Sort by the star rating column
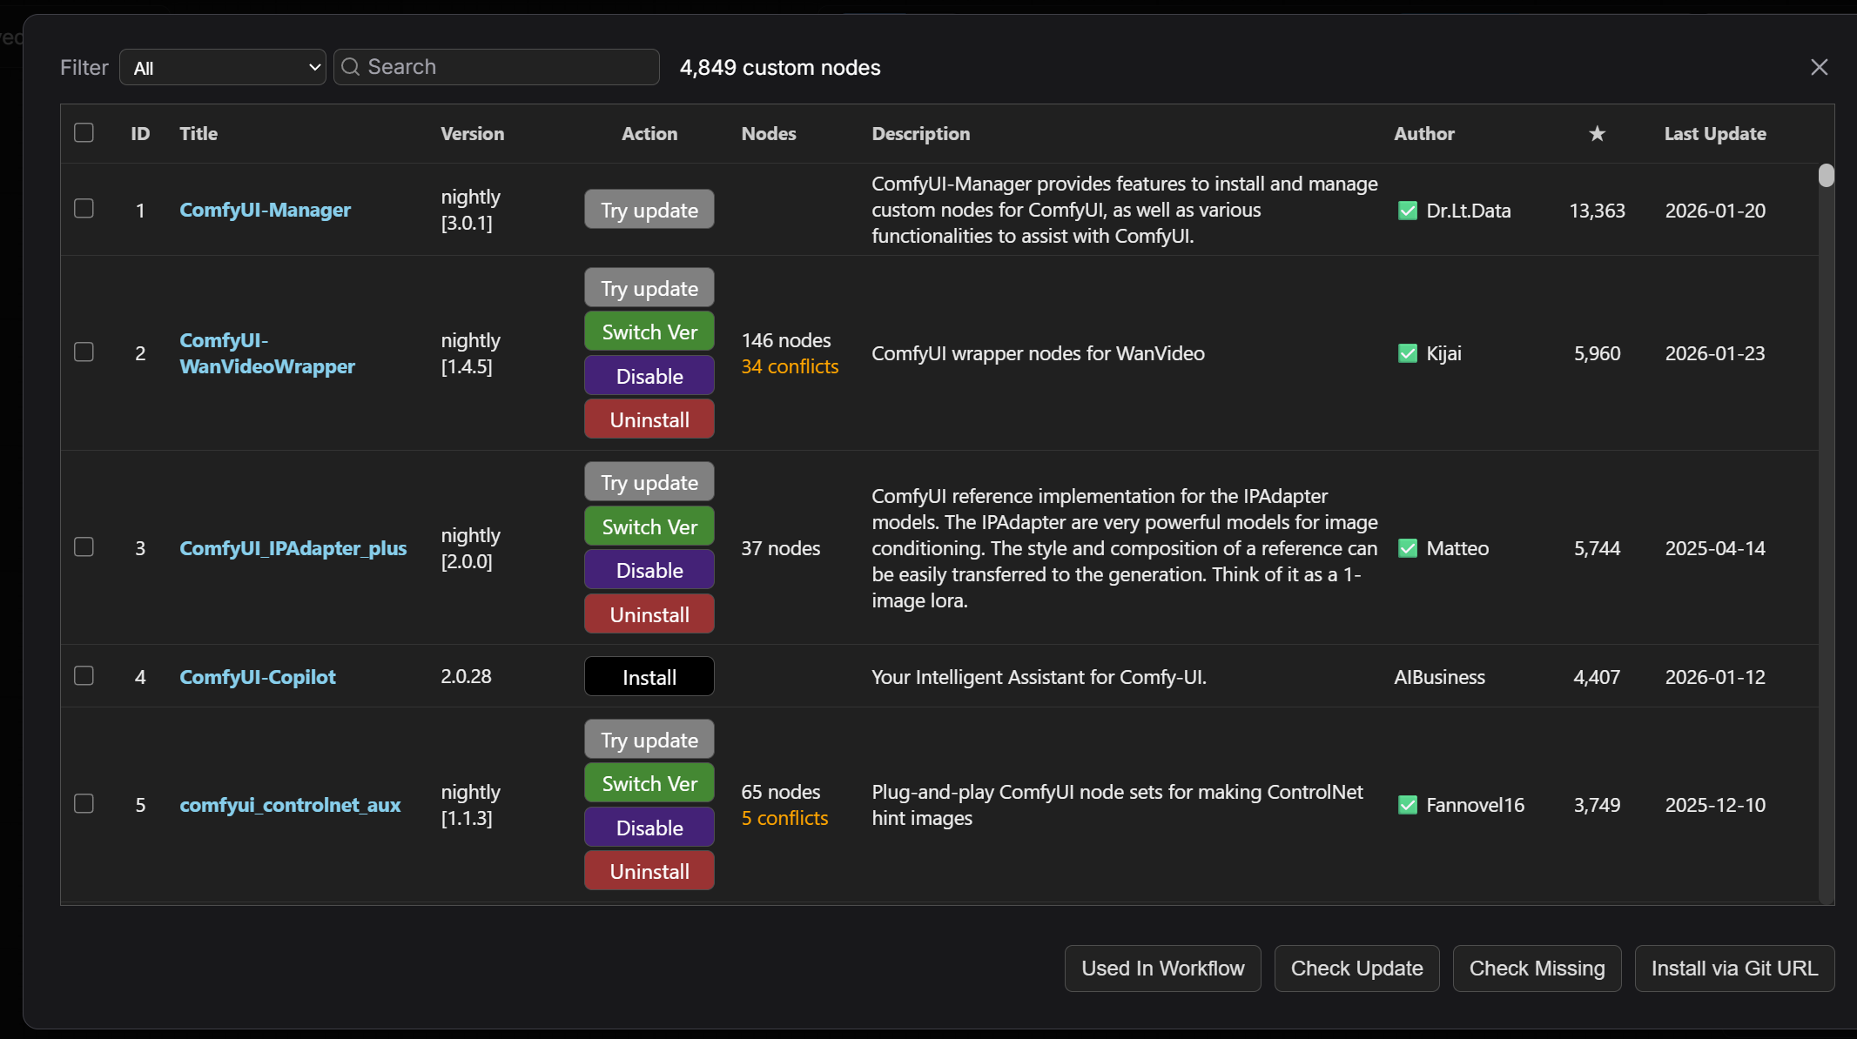This screenshot has width=1857, height=1039. [x=1597, y=133]
